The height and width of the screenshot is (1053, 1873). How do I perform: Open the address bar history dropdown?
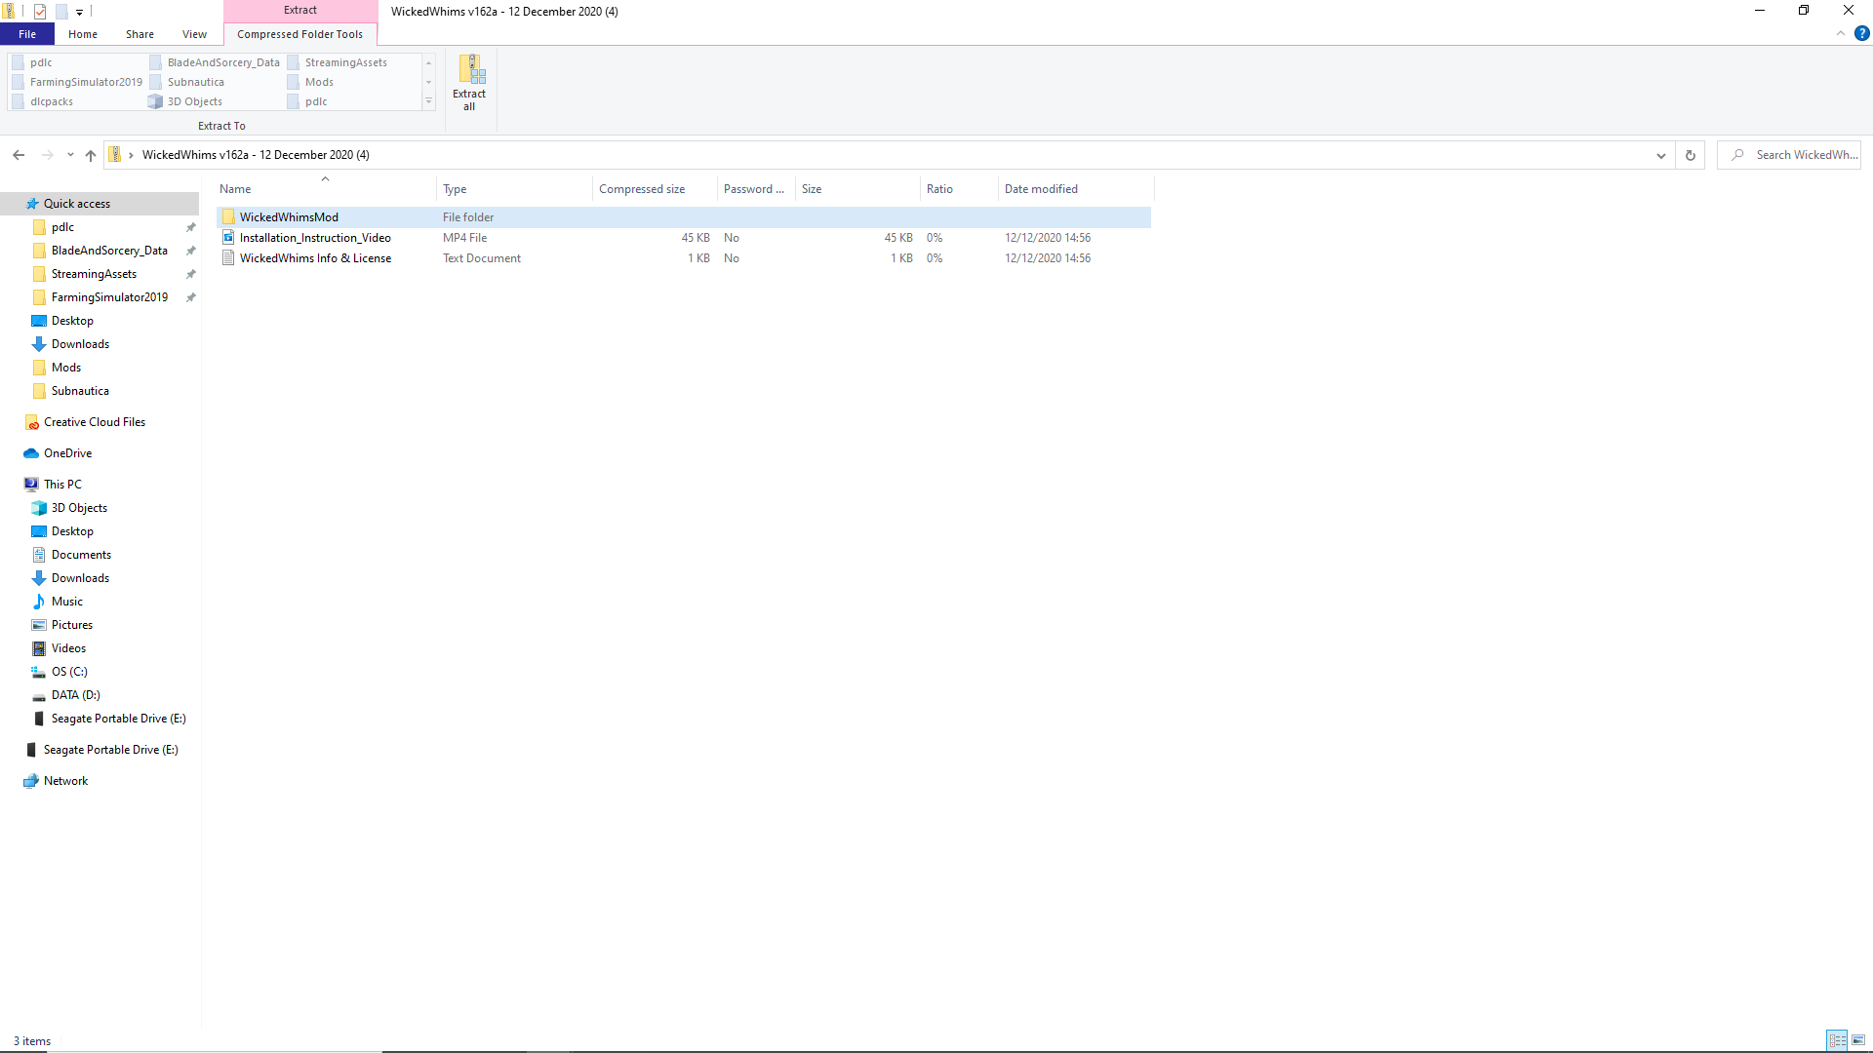click(1660, 155)
